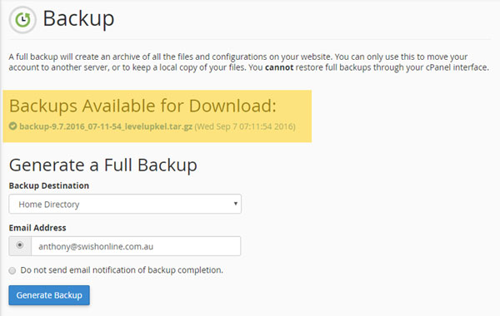Click the Generate Backup button
The width and height of the screenshot is (500, 316).
click(49, 295)
